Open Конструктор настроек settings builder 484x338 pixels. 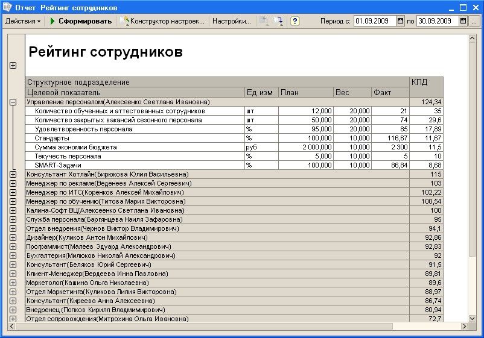(x=163, y=21)
